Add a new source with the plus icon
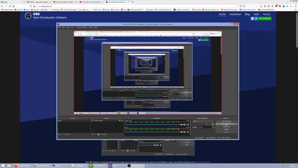The width and height of the screenshot is (298, 168). [x=93, y=134]
